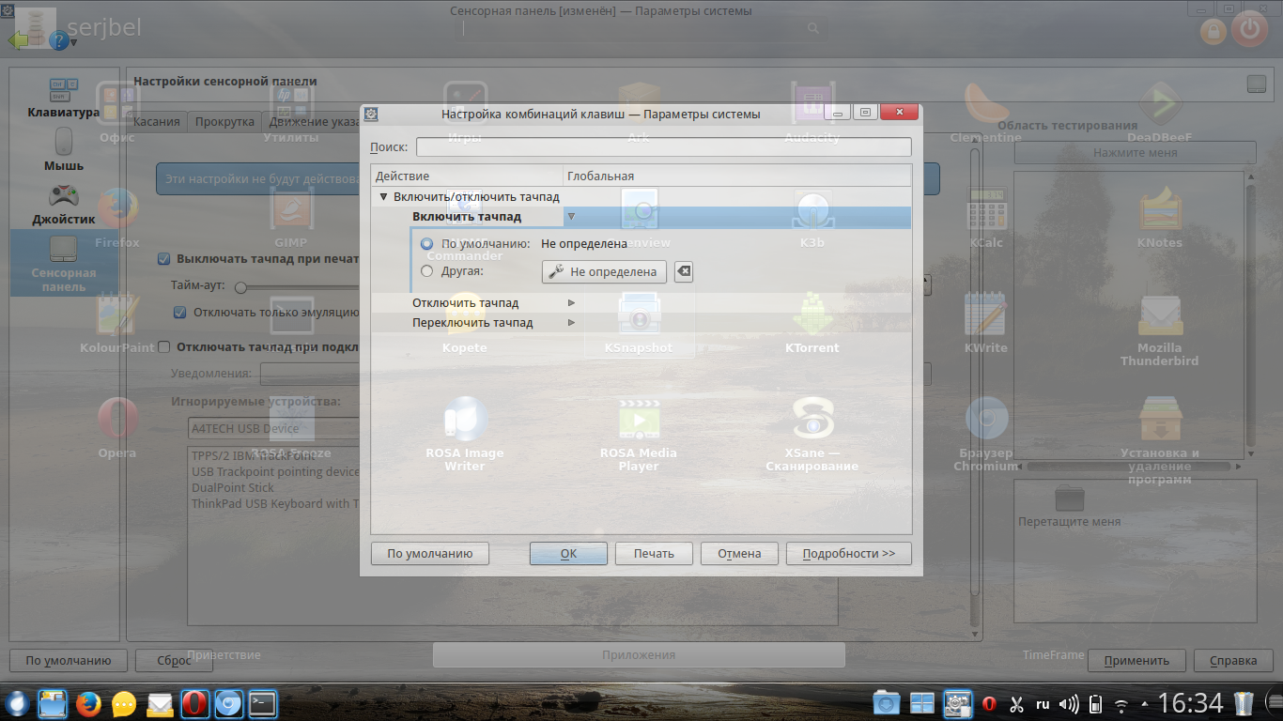Expand the Отключить тачпад shortcut arrow
This screenshot has width=1283, height=721.
[571, 303]
